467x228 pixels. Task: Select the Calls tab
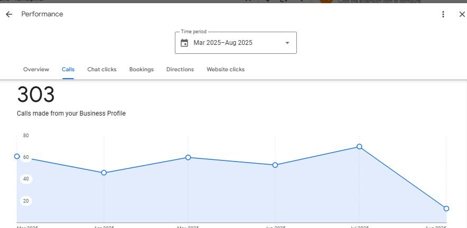(68, 69)
